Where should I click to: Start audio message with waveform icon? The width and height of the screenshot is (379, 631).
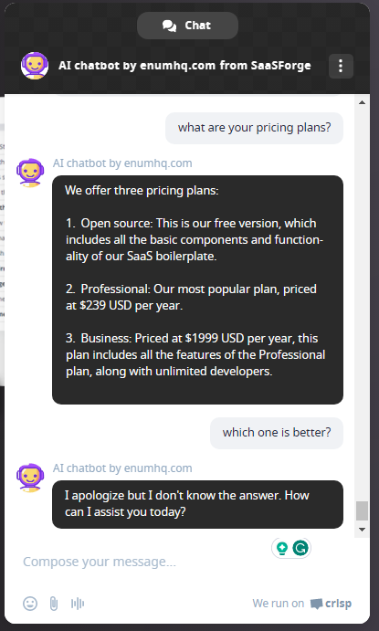[x=78, y=604]
